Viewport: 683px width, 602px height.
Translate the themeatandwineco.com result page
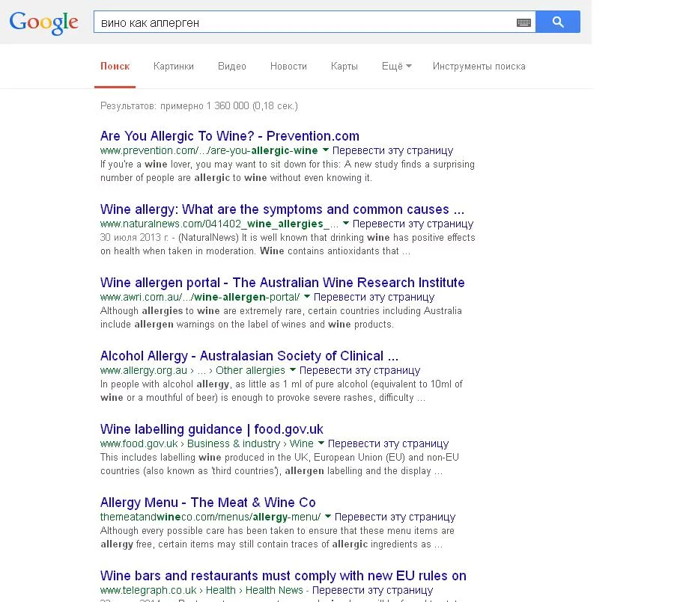pyautogui.click(x=395, y=517)
